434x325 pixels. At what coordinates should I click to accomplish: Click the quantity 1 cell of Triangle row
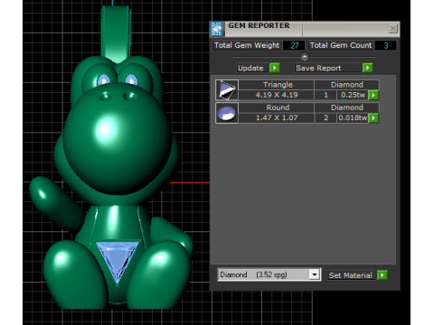pos(325,95)
